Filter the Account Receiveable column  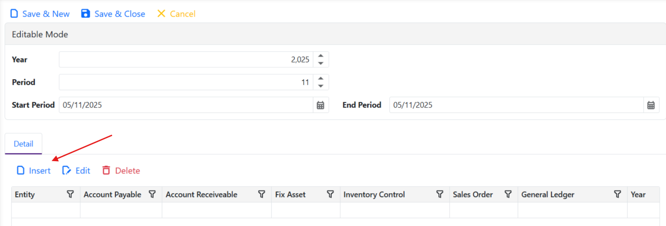(x=262, y=194)
